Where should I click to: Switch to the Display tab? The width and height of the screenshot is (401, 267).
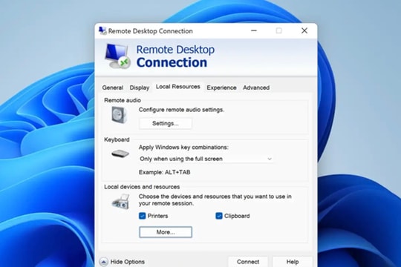click(140, 88)
